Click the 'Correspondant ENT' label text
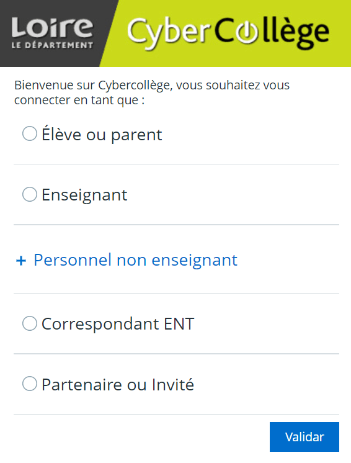The width and height of the screenshot is (351, 463). 118,324
